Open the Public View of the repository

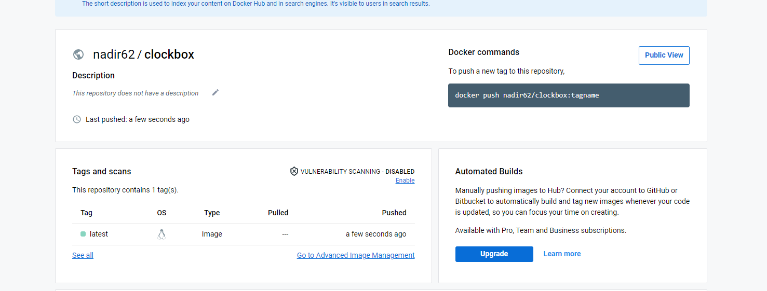pos(664,56)
